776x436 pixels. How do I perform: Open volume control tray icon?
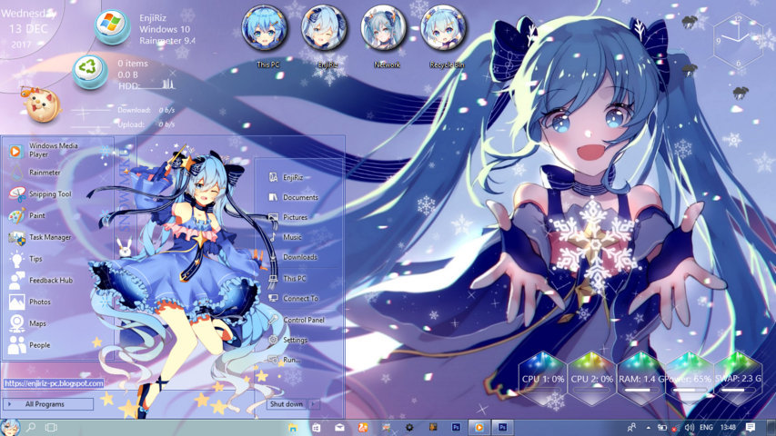[690, 428]
